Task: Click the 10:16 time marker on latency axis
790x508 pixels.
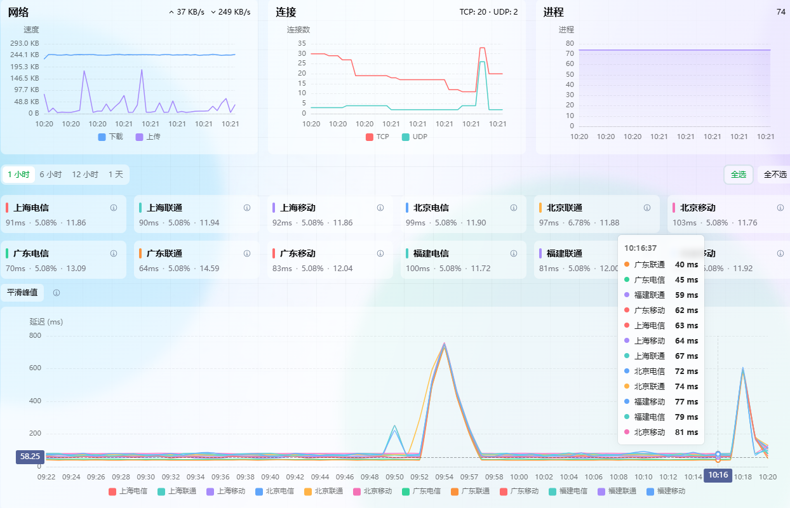Action: pos(718,475)
